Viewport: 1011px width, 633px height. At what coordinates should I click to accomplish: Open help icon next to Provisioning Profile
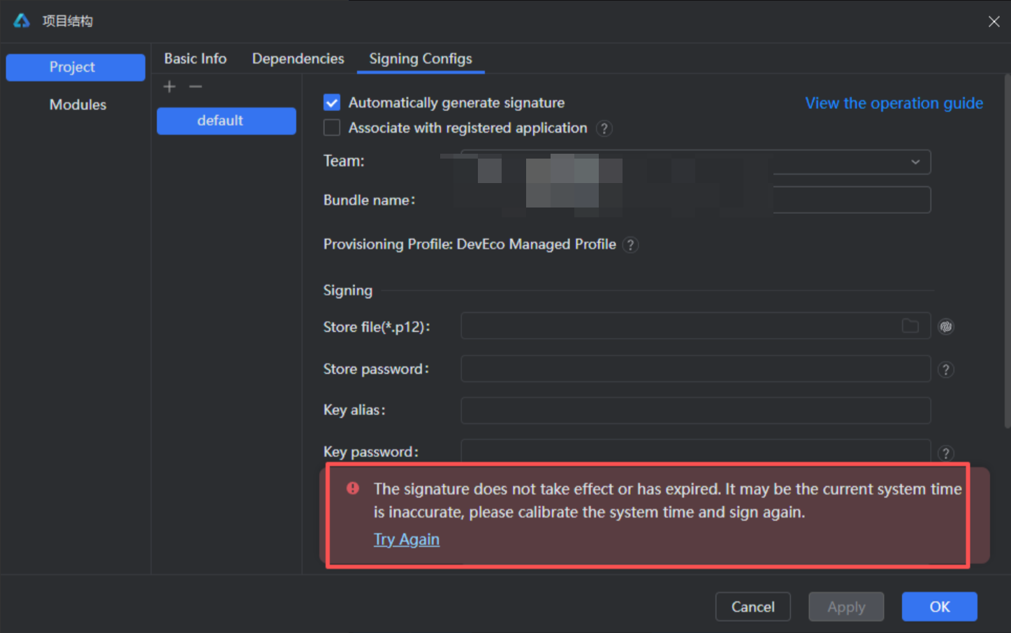[630, 245]
